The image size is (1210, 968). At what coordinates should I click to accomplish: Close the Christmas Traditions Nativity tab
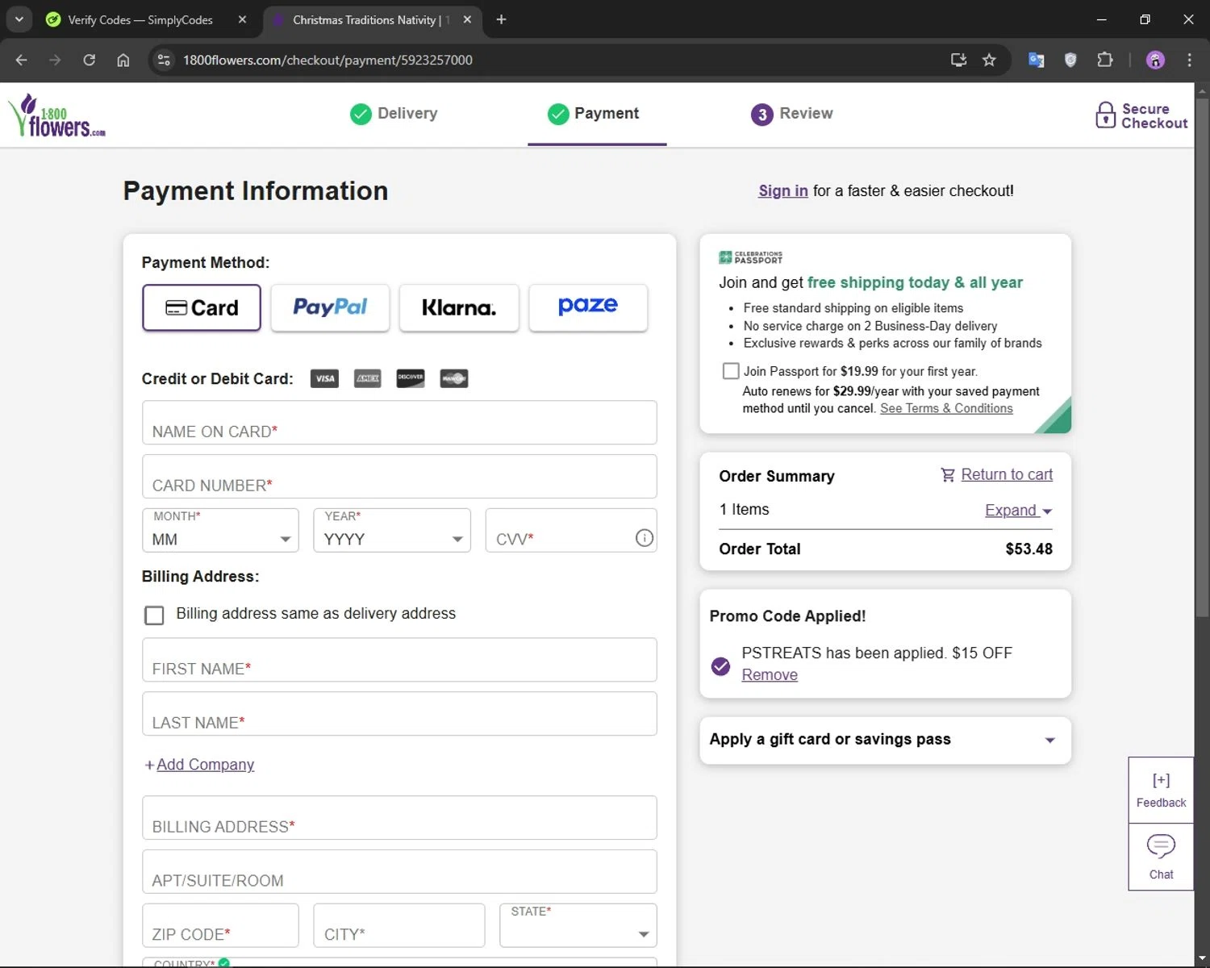click(467, 19)
